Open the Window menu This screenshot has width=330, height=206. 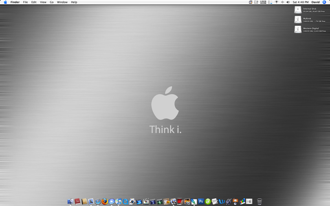[x=62, y=2]
